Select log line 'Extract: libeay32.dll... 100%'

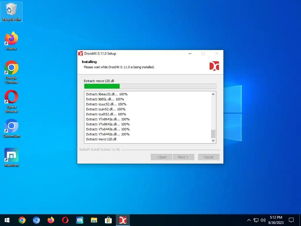point(107,94)
